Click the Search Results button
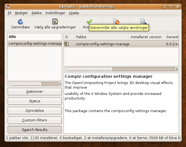The height and width of the screenshot is (147, 186). point(35,130)
